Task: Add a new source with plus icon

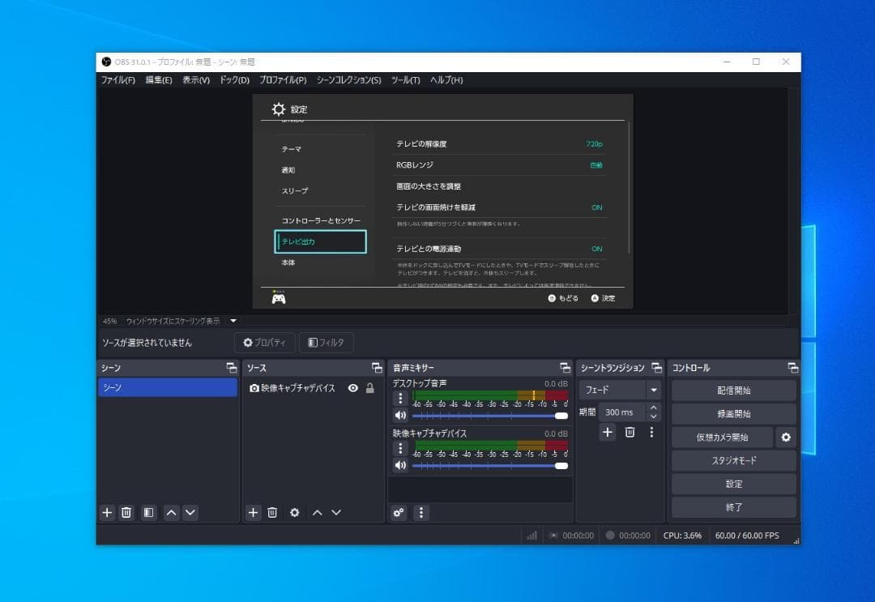Action: tap(253, 512)
